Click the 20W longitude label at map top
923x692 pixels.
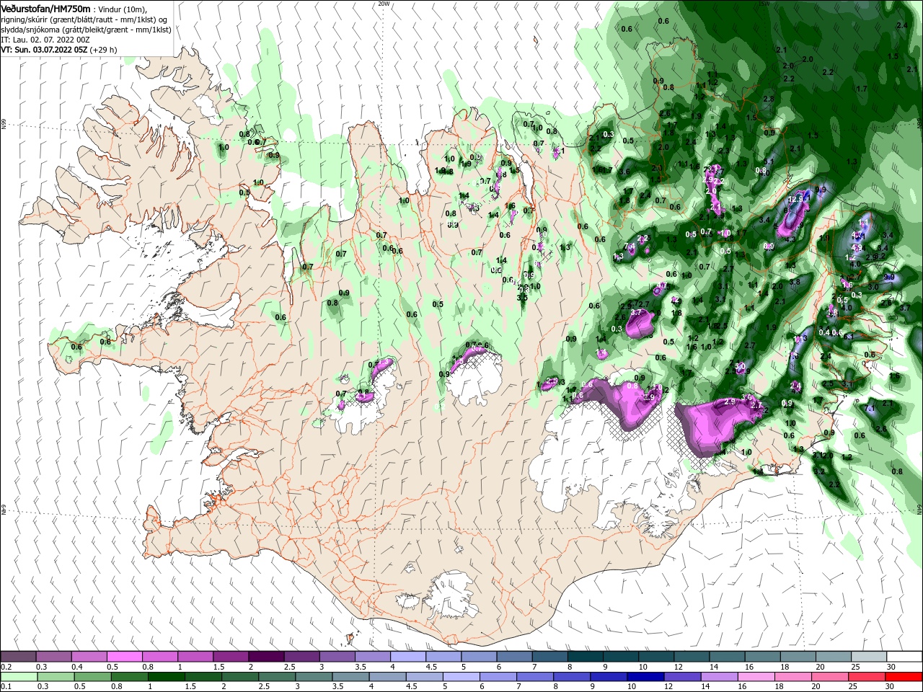click(x=384, y=4)
